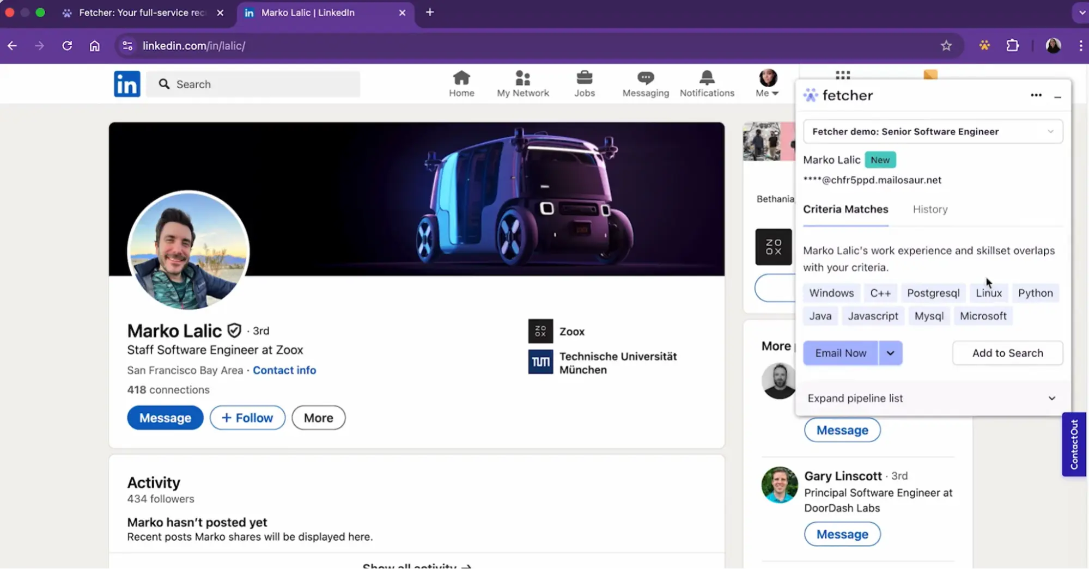Image resolution: width=1089 pixels, height=569 pixels.
Task: Open the More profile actions button
Action: pos(318,418)
